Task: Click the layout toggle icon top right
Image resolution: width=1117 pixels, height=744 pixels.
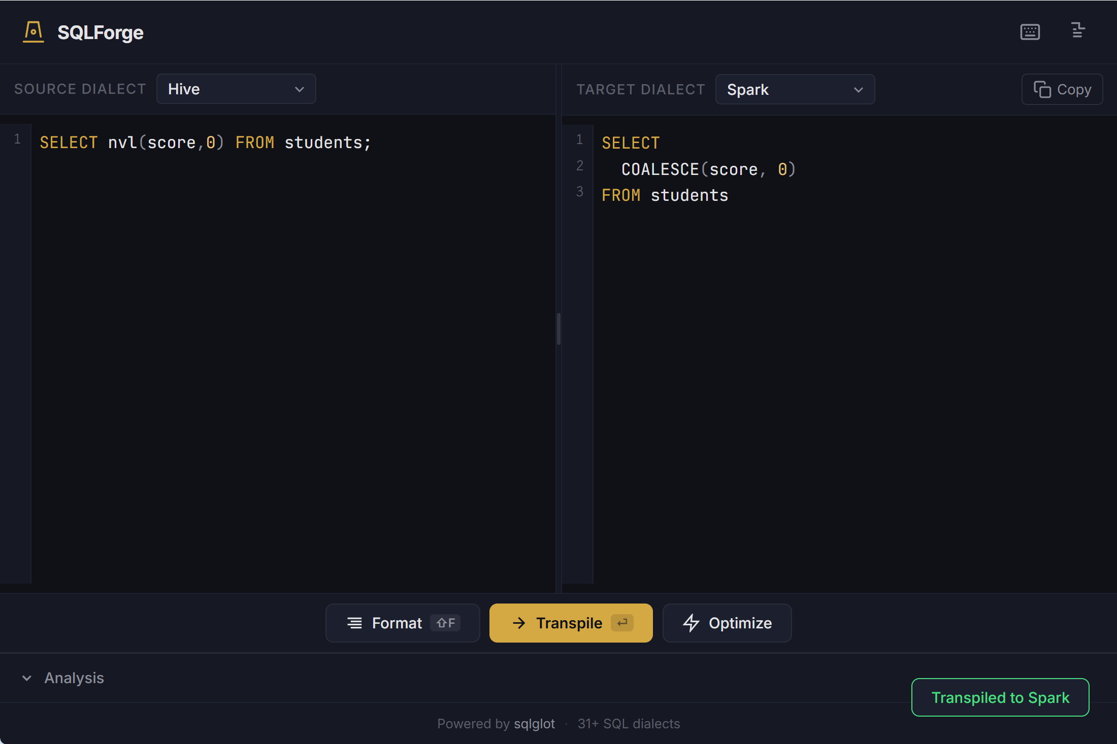Action: (x=1077, y=31)
